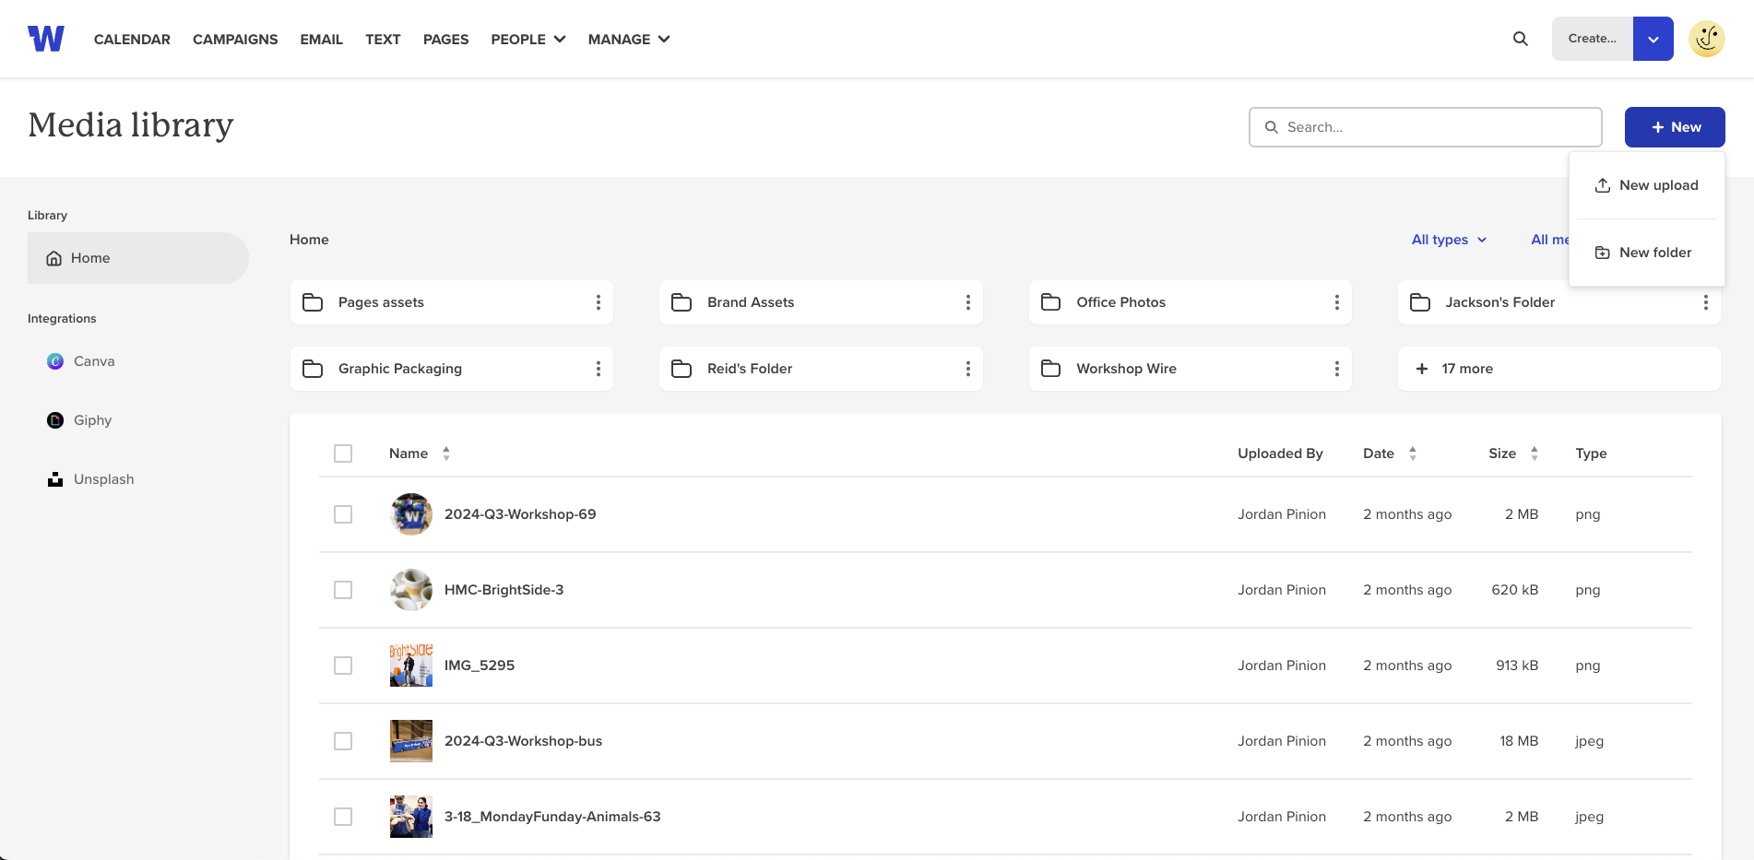
Task: Click the Pages assets folder icon
Action: pyautogui.click(x=313, y=302)
